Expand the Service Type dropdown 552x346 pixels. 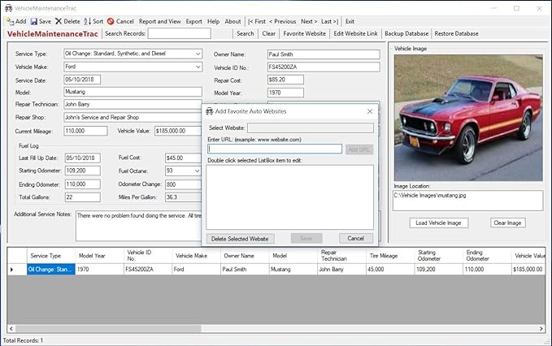coord(198,54)
